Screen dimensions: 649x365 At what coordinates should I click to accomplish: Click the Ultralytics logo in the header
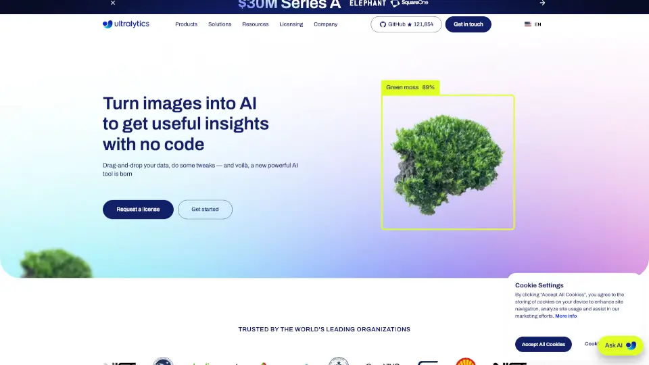click(x=126, y=24)
